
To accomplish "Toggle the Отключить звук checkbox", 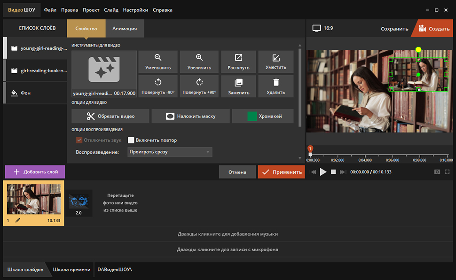I will pos(79,140).
